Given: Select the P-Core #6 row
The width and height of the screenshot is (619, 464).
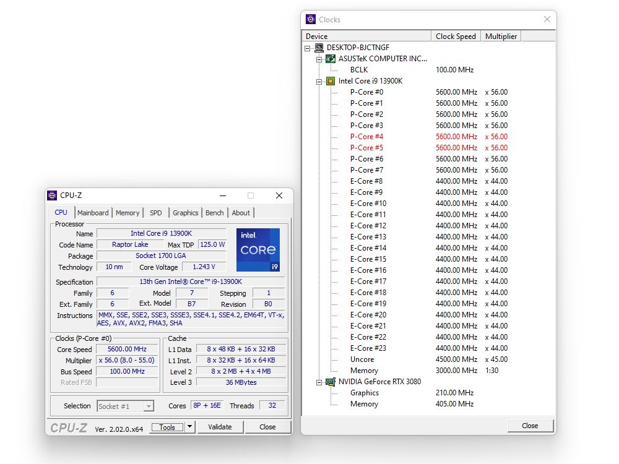Looking at the screenshot, I should [429, 159].
